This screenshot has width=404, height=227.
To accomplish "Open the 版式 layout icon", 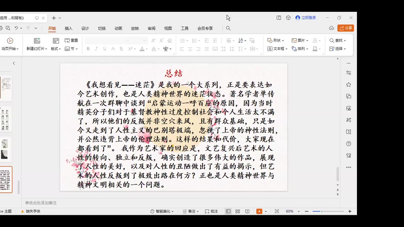I will pos(56,41).
